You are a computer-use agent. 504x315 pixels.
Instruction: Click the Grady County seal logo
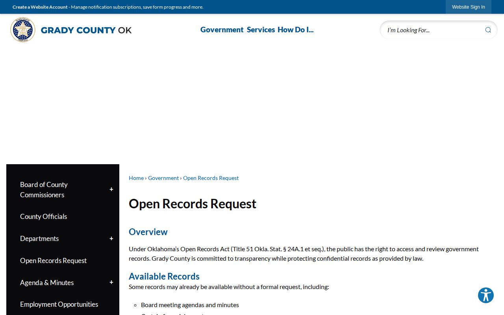(23, 30)
